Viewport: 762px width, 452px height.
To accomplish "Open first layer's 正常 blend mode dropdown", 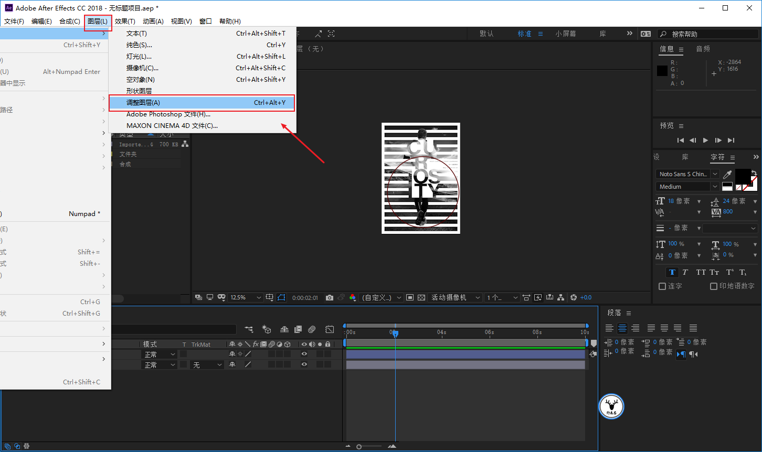I will click(x=160, y=354).
